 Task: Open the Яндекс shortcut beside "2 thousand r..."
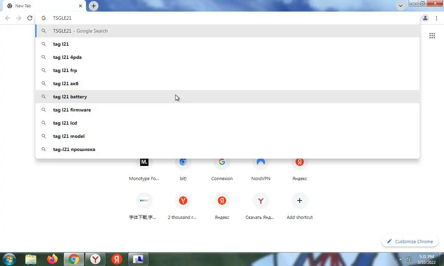(222, 206)
